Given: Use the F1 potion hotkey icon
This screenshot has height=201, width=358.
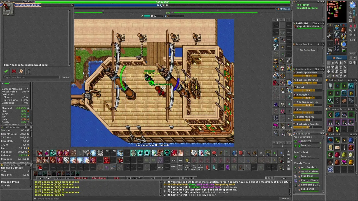Looking at the screenshot, I should pos(40,153).
